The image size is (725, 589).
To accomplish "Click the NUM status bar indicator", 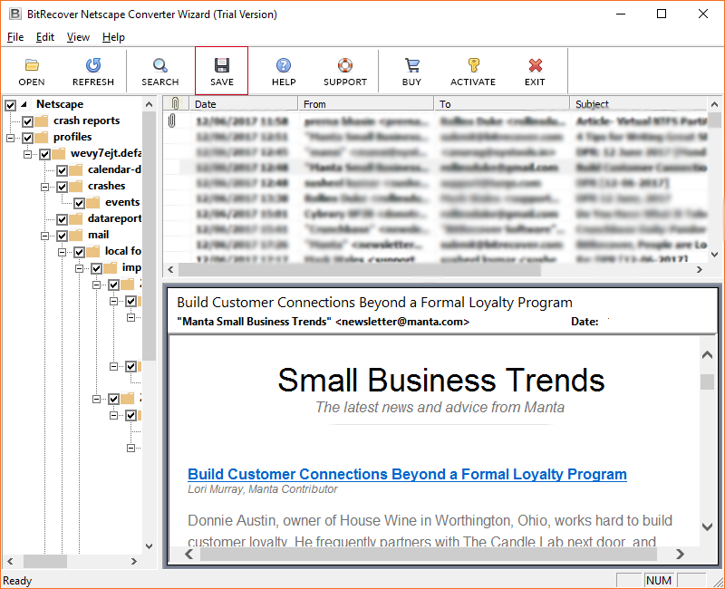I will tap(659, 580).
